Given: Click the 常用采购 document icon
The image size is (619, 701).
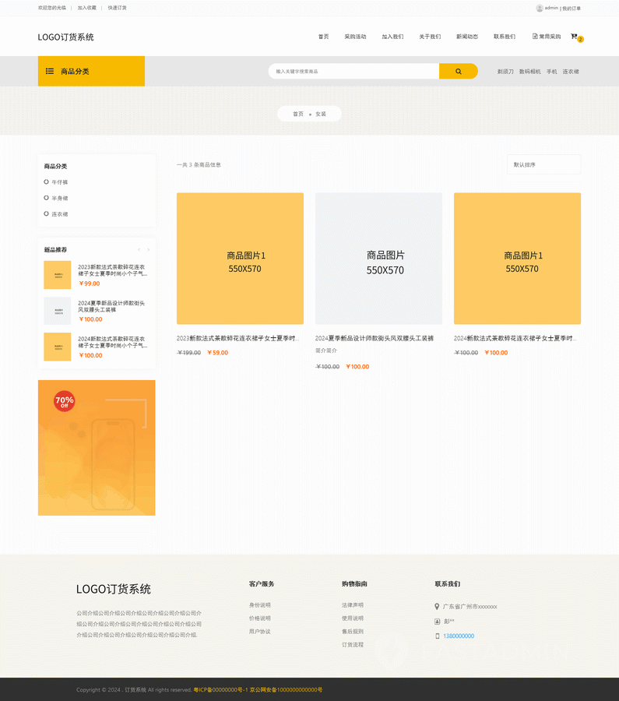Looking at the screenshot, I should (x=535, y=37).
